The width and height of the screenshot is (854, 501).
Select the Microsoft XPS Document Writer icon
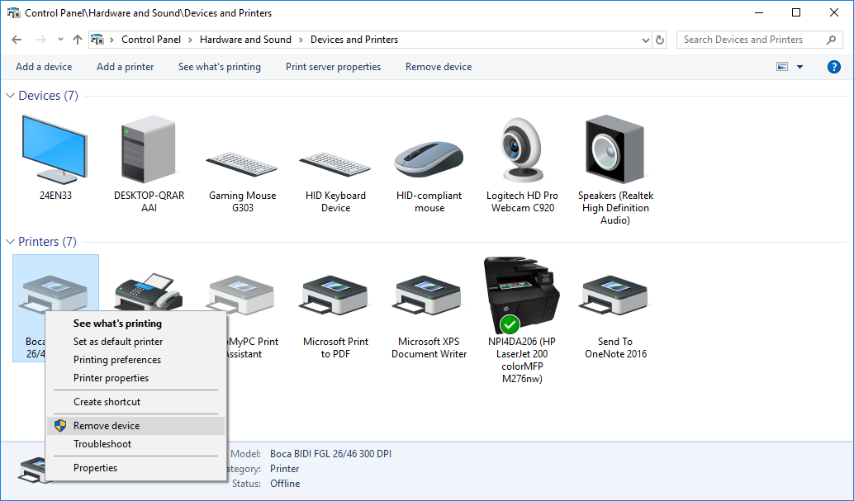(x=429, y=295)
